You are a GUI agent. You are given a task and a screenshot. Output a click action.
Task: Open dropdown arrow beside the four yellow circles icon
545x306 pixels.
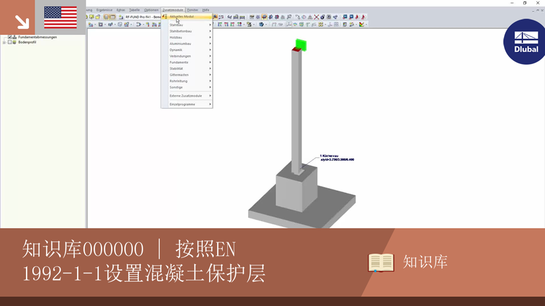(x=326, y=24)
